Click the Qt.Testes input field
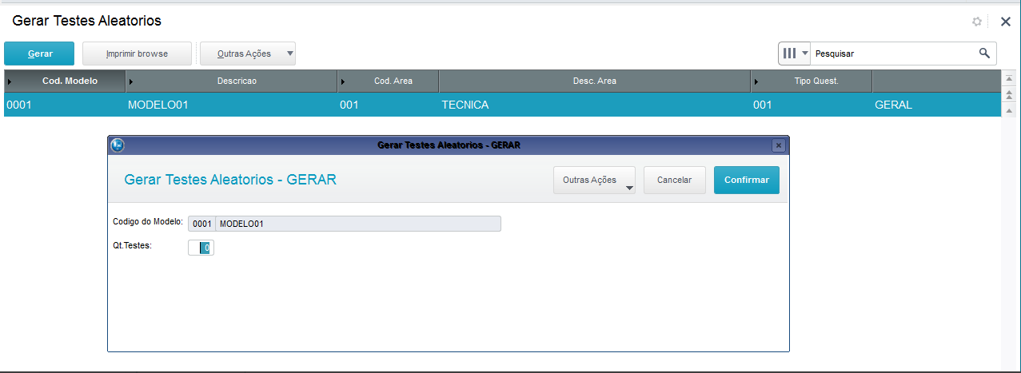 pyautogui.click(x=201, y=248)
